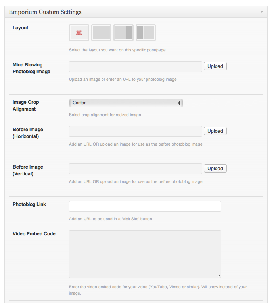Focus the Before Image (Horizontal) URL field
Viewport: 272px width, 303px height.
tap(135, 131)
